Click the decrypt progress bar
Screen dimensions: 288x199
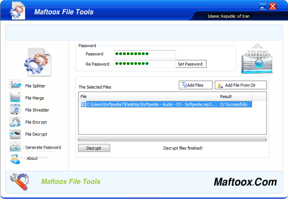click(172, 139)
